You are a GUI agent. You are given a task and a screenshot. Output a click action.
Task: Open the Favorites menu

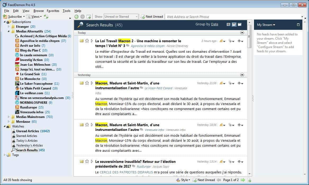click(53, 11)
